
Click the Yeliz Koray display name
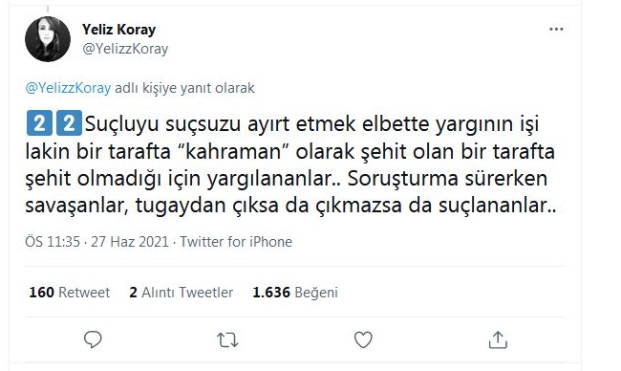pos(118,30)
